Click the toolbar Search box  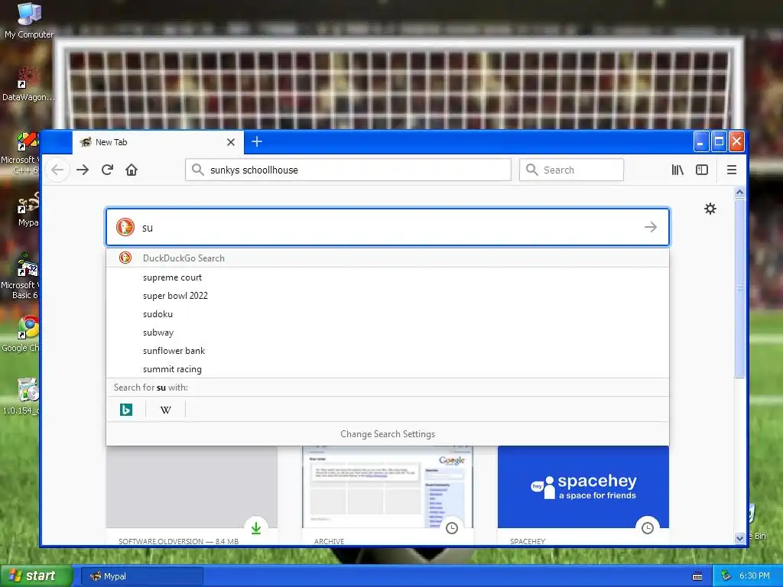coord(571,170)
